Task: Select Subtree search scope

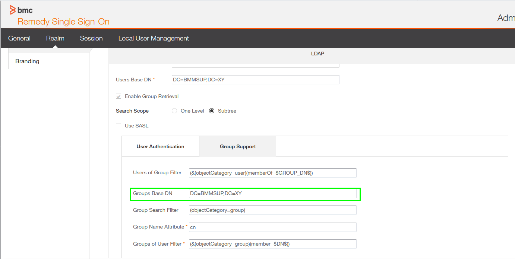Action: point(212,111)
